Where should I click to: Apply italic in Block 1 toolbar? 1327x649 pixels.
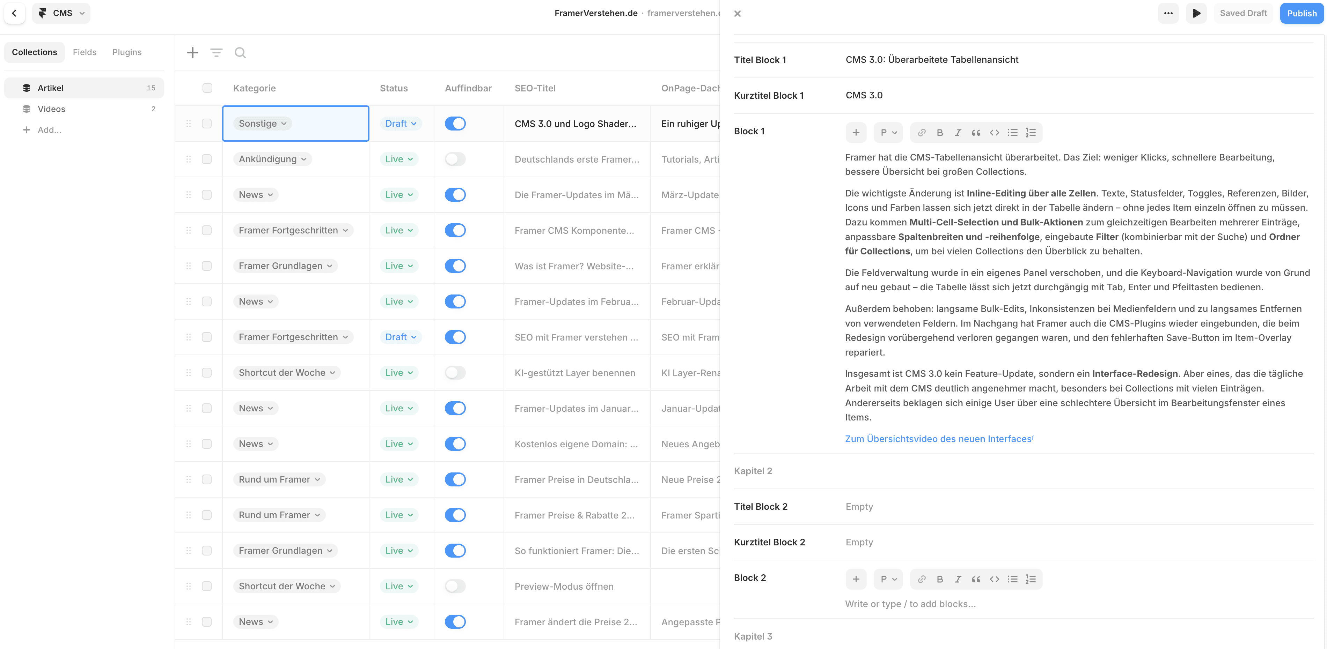[958, 133]
